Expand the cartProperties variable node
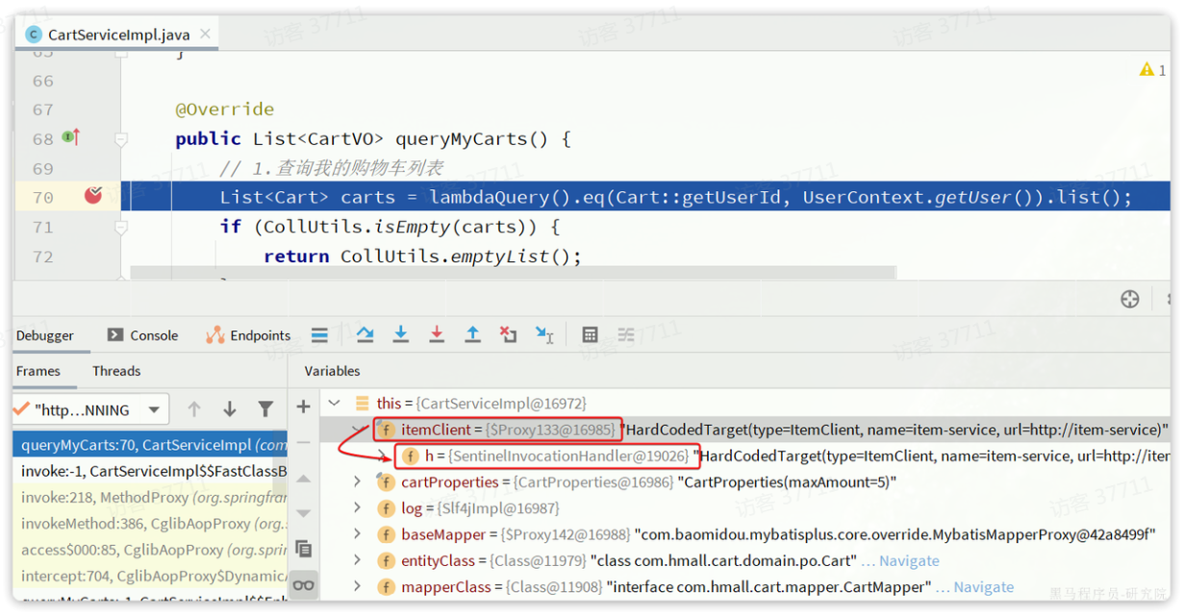 (x=358, y=481)
